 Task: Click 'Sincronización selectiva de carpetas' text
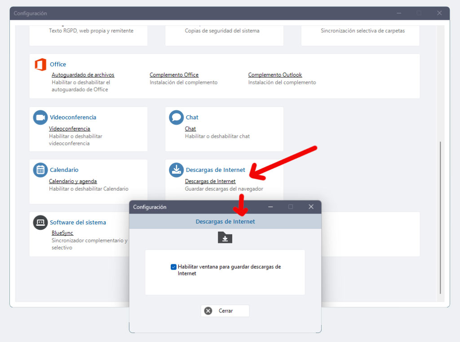point(363,31)
